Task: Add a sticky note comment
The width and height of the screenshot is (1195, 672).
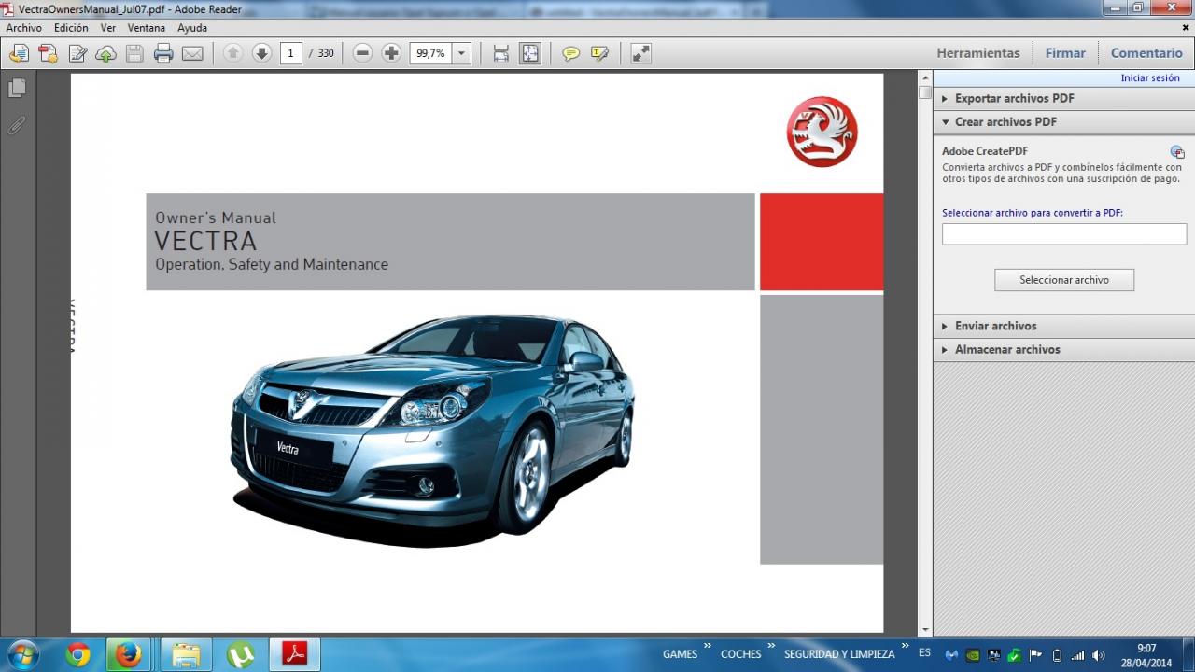Action: [570, 53]
